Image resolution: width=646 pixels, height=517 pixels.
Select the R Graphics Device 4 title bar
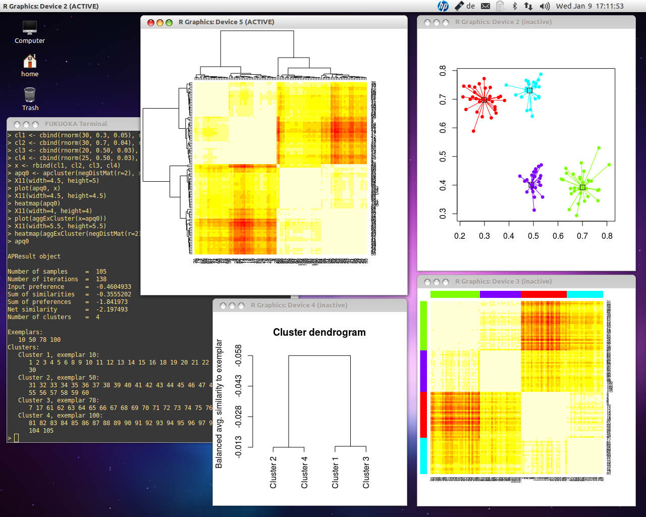tap(299, 305)
